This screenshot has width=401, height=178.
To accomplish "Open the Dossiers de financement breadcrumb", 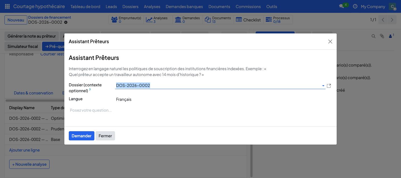I will (x=50, y=18).
